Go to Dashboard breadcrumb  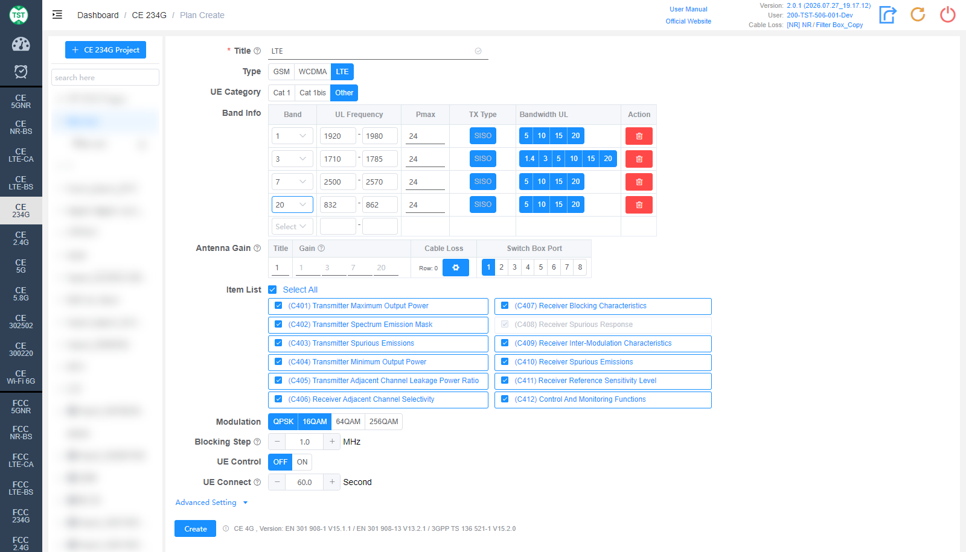[98, 15]
